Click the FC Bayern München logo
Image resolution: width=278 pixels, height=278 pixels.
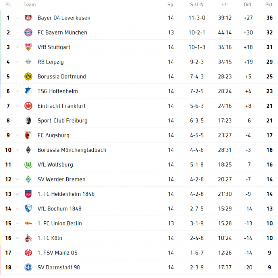pyautogui.click(x=28, y=33)
